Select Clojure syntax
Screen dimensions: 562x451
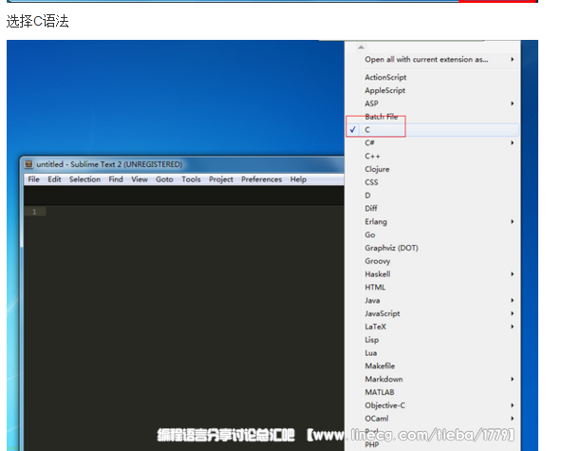coord(377,169)
